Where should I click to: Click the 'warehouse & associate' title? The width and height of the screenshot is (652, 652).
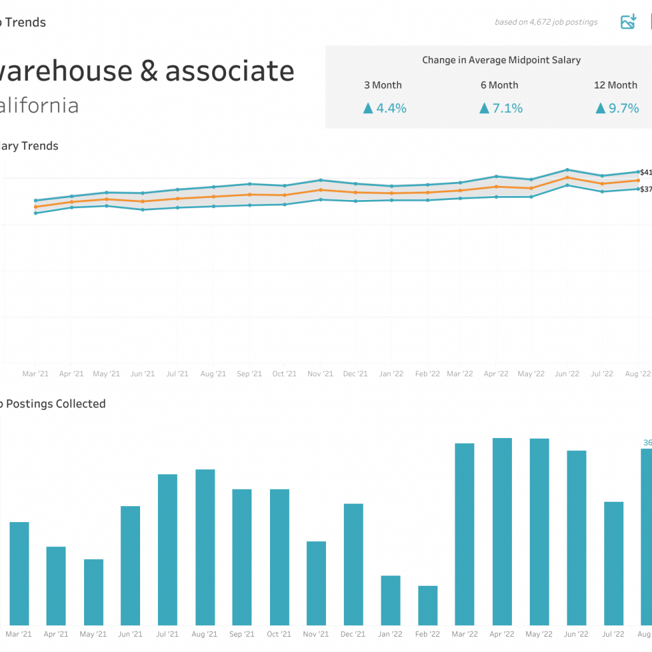[147, 70]
